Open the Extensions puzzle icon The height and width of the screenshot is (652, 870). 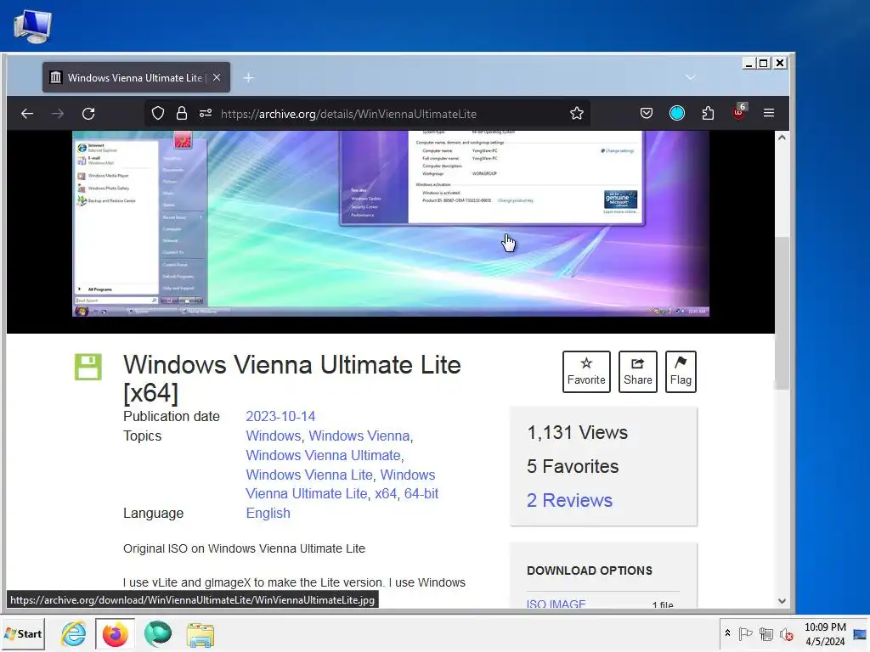point(708,113)
